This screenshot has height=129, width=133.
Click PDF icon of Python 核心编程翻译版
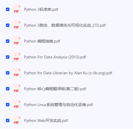17,89
